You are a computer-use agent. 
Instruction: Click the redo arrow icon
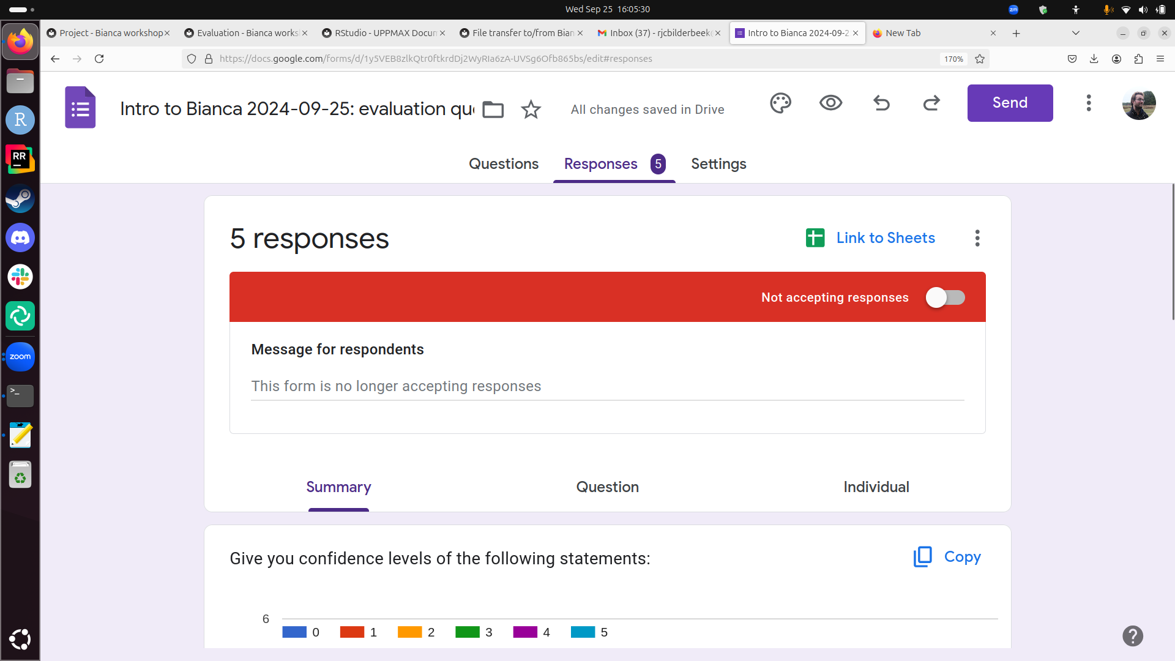931,103
